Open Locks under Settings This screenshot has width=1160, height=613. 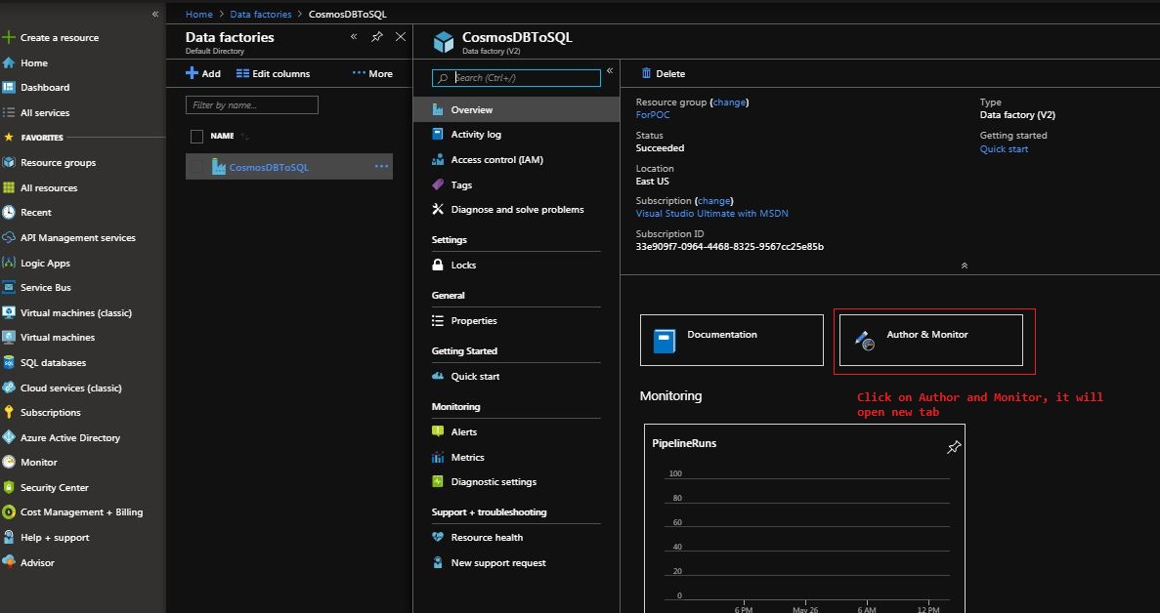coord(462,265)
